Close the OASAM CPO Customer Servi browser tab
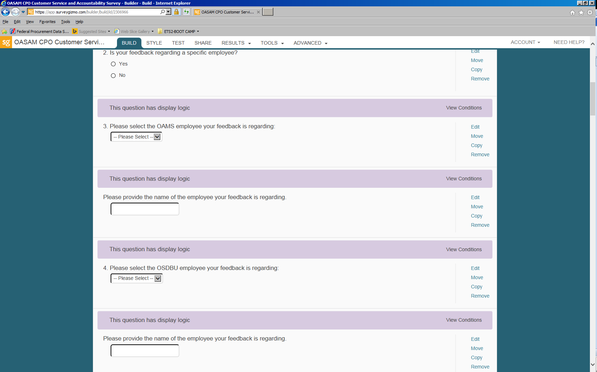Viewport: 597px width, 372px height. tap(258, 12)
